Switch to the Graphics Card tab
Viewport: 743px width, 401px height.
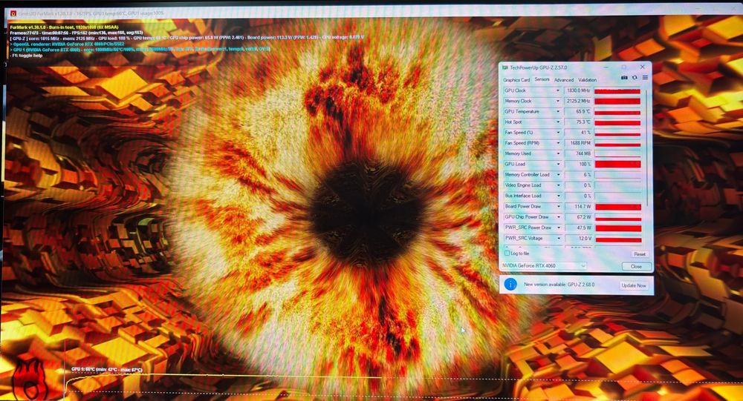click(516, 80)
